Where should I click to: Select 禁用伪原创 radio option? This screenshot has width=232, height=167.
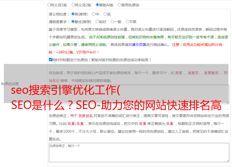pyautogui.click(x=119, y=5)
